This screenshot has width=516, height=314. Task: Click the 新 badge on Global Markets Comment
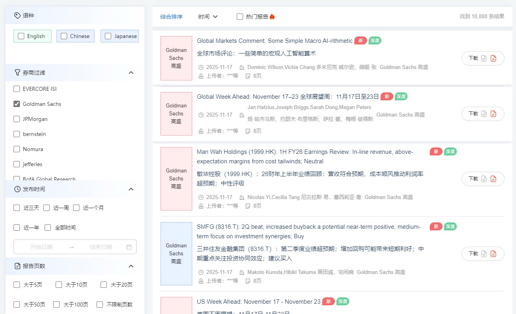[x=361, y=40]
